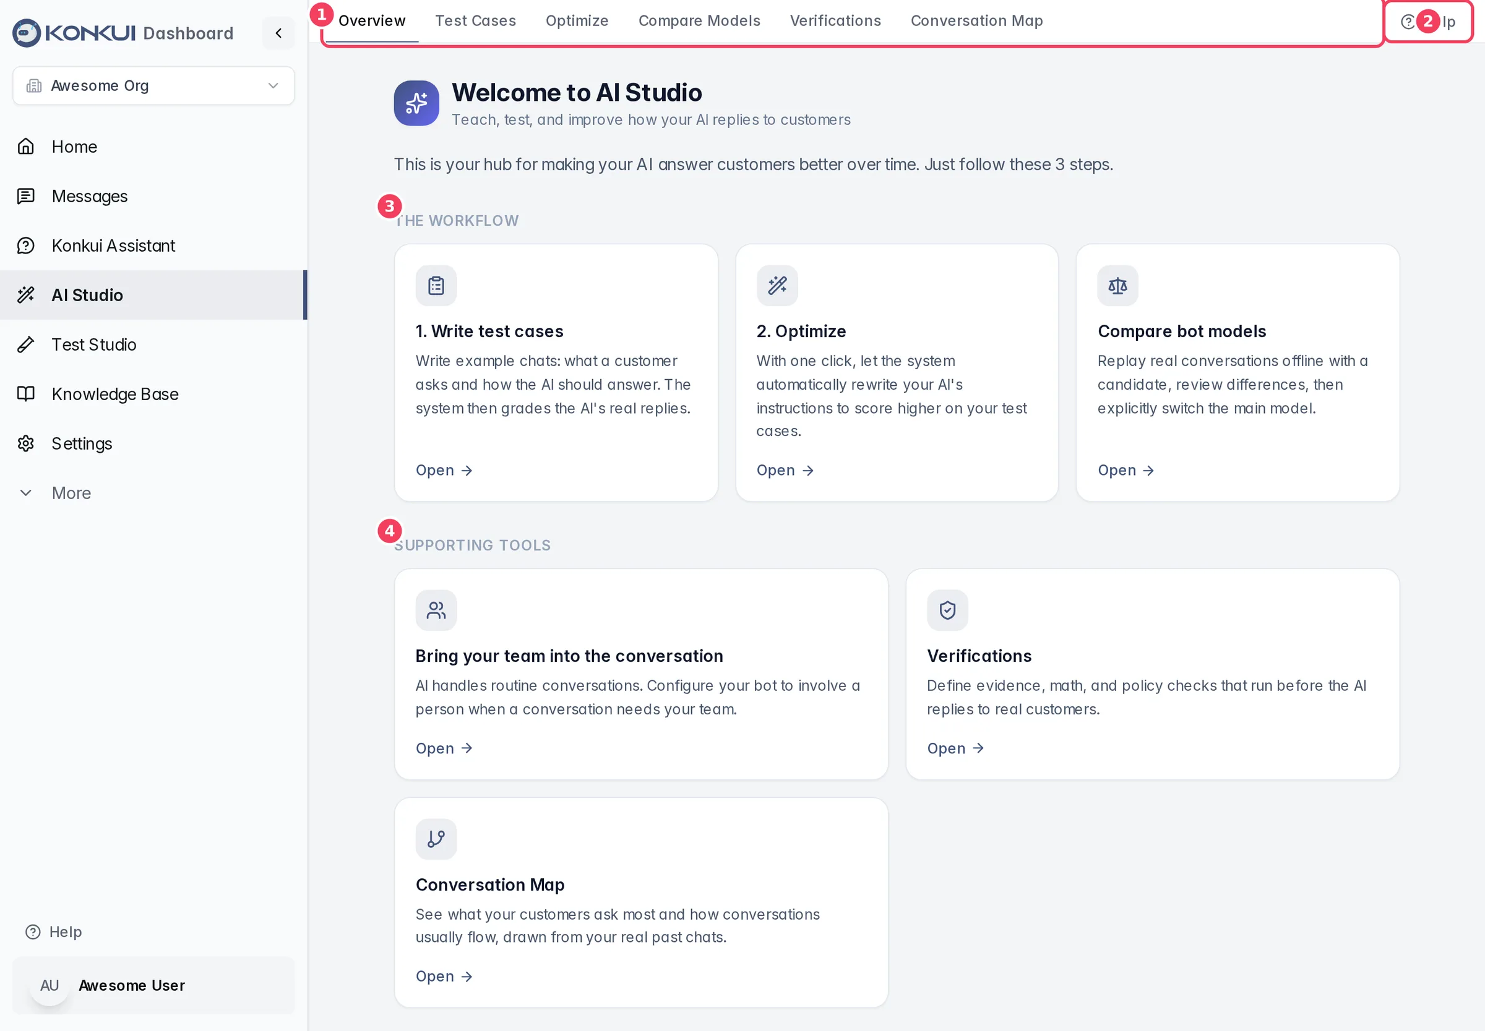Click the Help button at top right
The height and width of the screenshot is (1031, 1485).
[1428, 22]
